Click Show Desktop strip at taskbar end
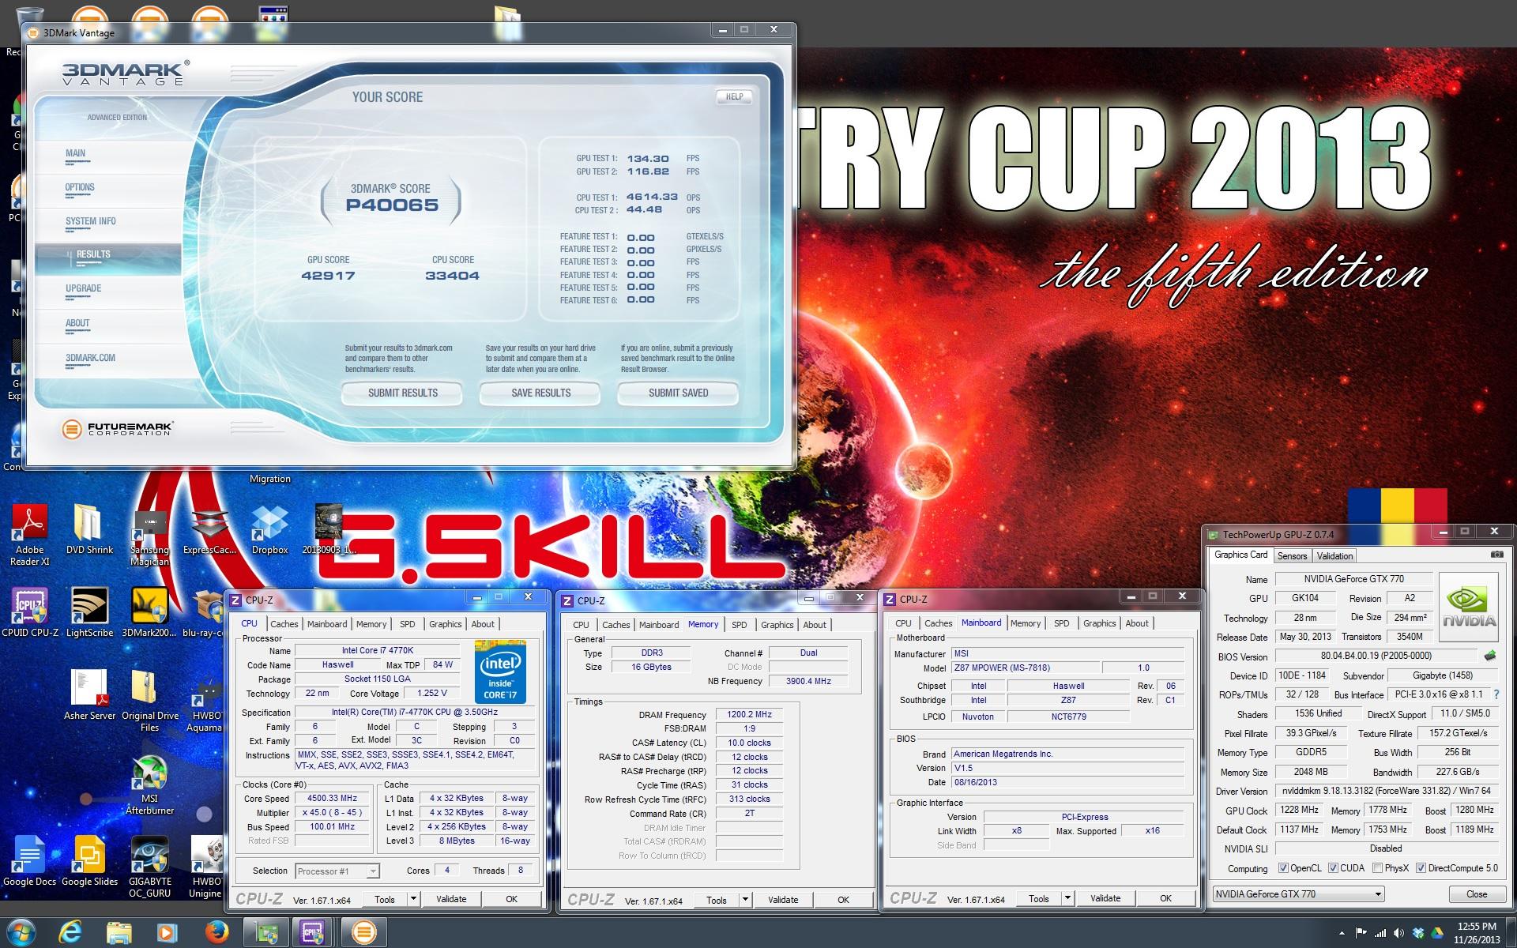 (1511, 933)
